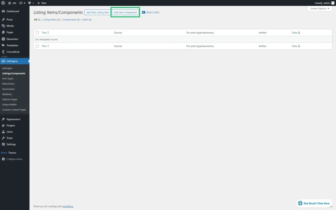Click the Users person icon
336x210 pixels.
coord(3,132)
